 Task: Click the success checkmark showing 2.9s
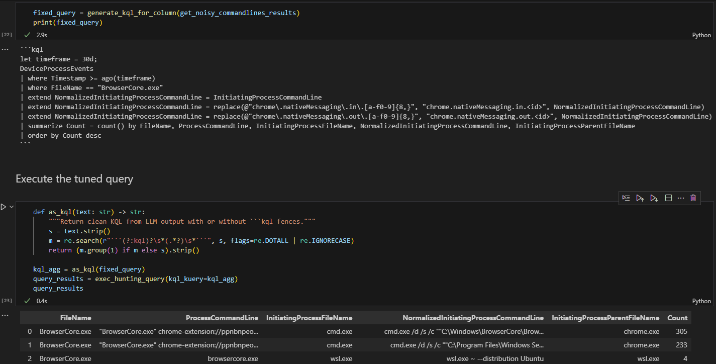click(27, 35)
